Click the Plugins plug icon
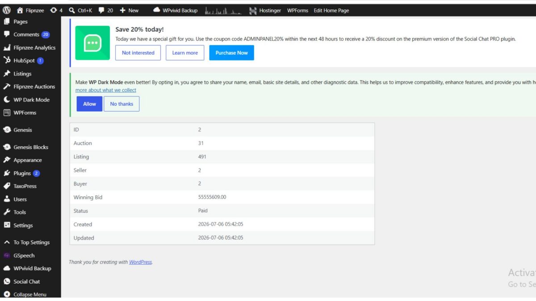The height and width of the screenshot is (301, 536). (x=7, y=173)
